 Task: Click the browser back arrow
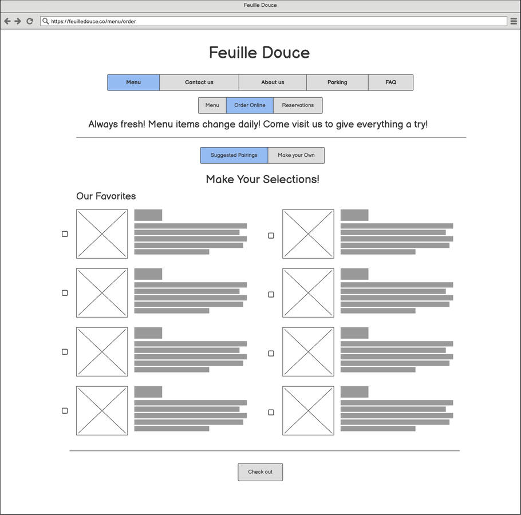(x=7, y=21)
